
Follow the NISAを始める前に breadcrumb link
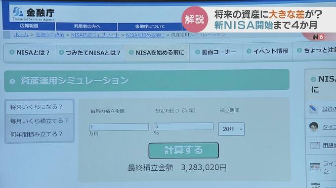(145, 35)
